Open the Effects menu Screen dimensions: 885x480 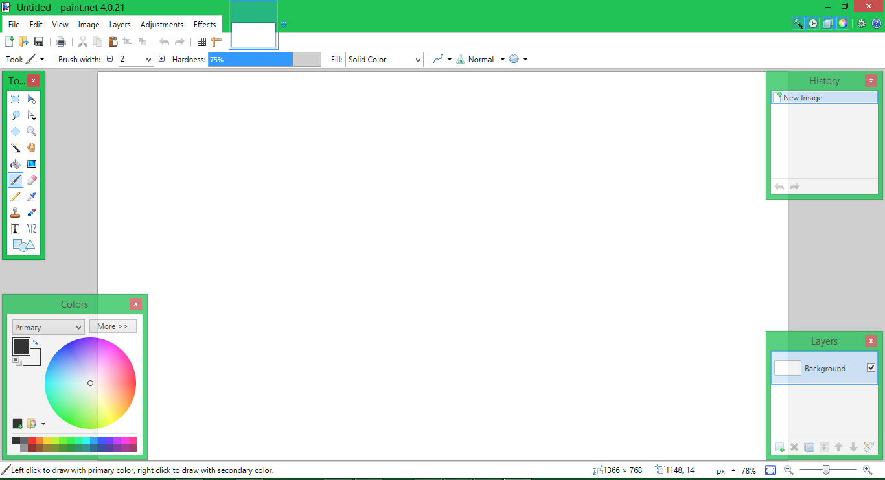205,25
